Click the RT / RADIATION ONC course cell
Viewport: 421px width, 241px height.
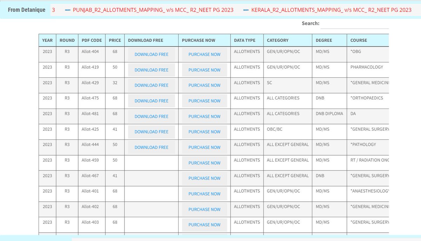point(368,163)
